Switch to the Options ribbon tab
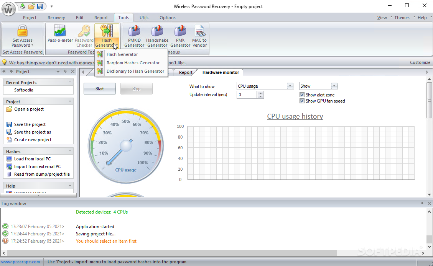 tap(167, 18)
